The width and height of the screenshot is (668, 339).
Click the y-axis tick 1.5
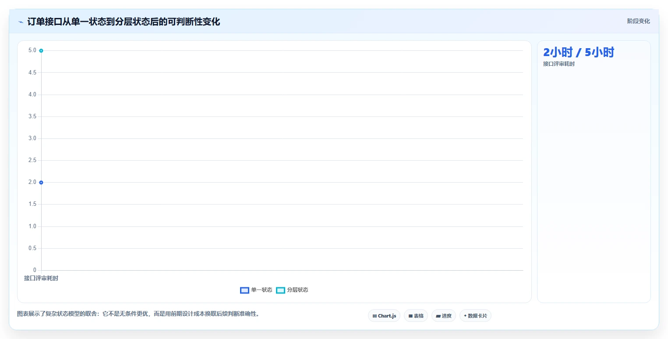click(x=32, y=204)
